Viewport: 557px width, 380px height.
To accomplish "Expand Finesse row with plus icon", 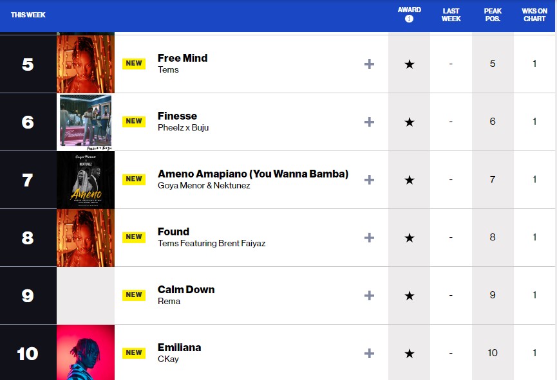I will (x=369, y=122).
